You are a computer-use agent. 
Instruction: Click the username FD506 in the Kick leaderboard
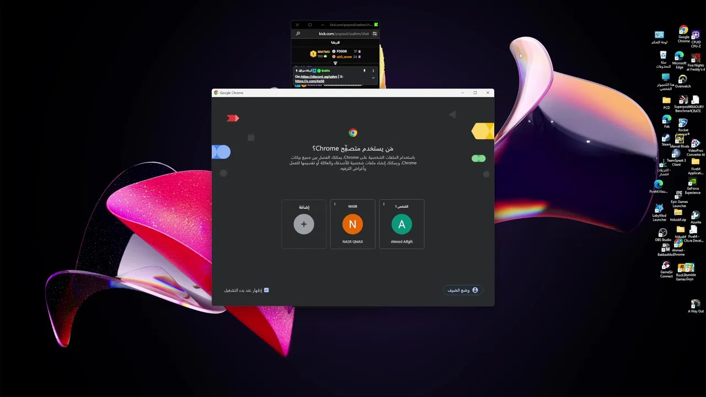tap(341, 51)
